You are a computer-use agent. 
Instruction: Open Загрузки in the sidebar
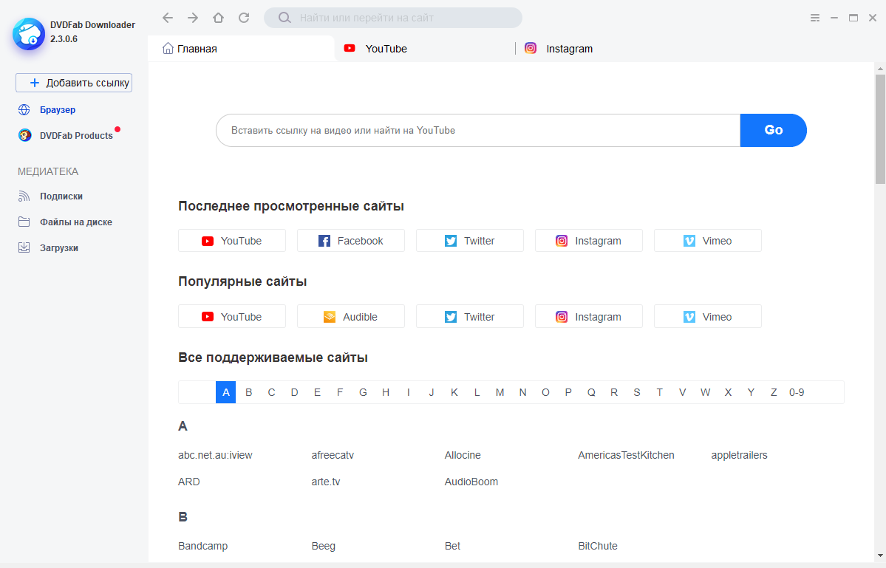click(x=59, y=248)
